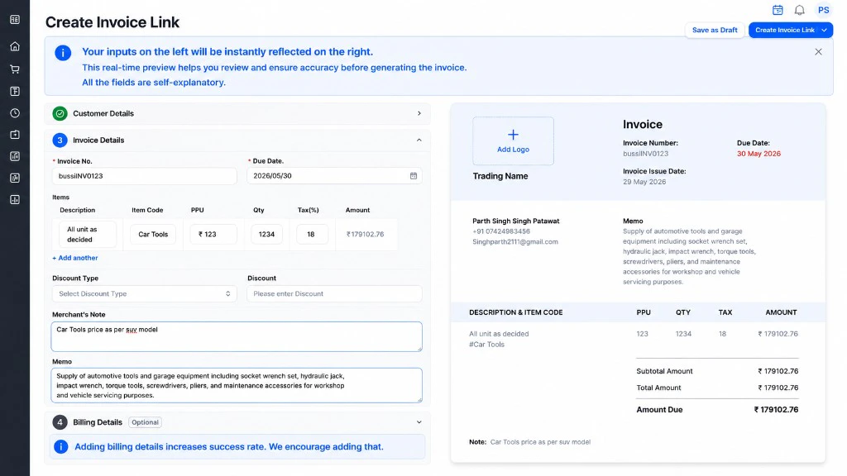Screen dimensions: 847x476
Task: Click the item Description field 'All unit as decided'
Action: click(88, 234)
